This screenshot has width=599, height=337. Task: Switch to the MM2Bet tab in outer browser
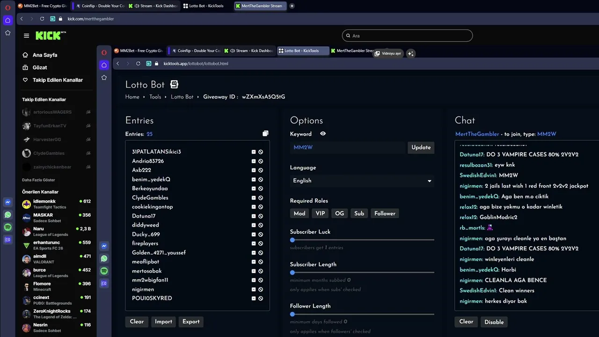pos(42,6)
